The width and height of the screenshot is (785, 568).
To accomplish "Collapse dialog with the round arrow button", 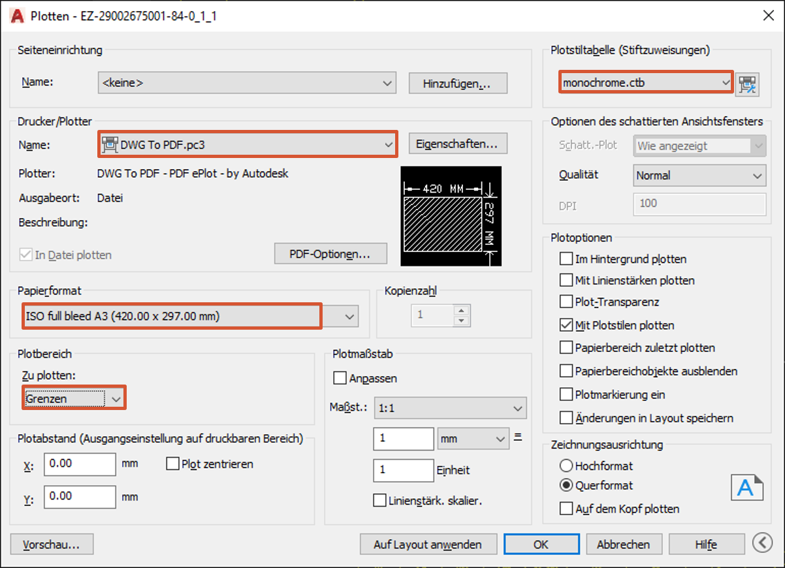I will point(761,543).
